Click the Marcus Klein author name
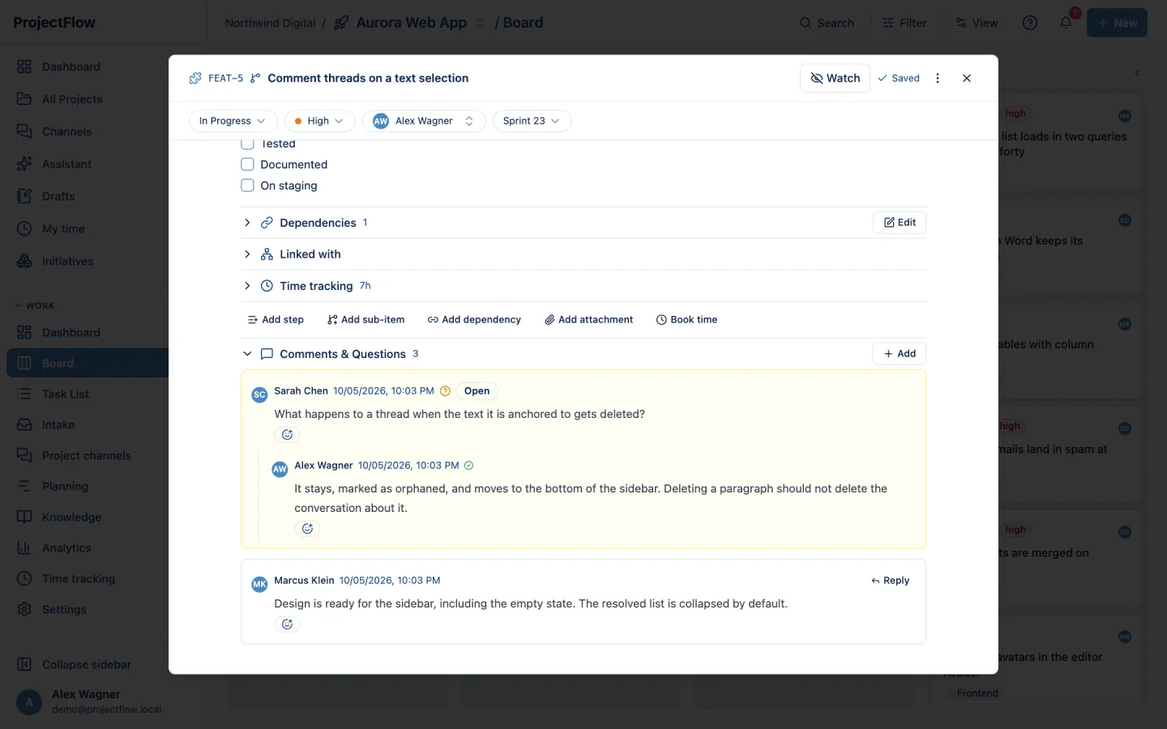This screenshot has height=729, width=1167. click(304, 581)
